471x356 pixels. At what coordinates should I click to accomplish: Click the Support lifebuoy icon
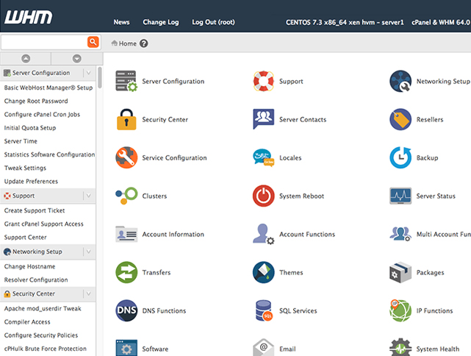(263, 81)
